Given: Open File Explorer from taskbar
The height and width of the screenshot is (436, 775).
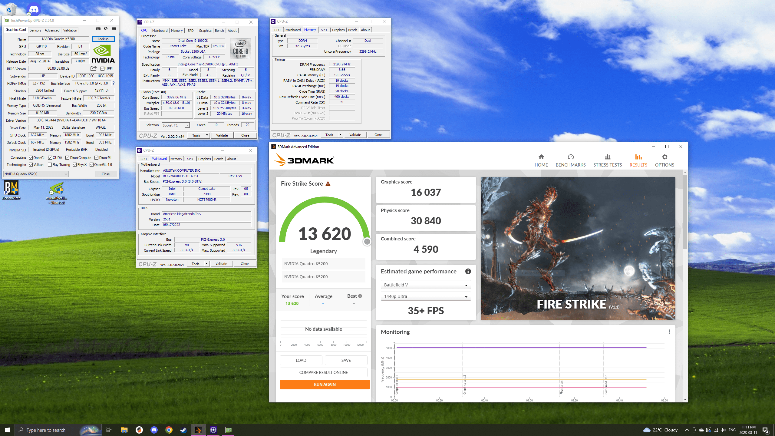Looking at the screenshot, I should [124, 430].
